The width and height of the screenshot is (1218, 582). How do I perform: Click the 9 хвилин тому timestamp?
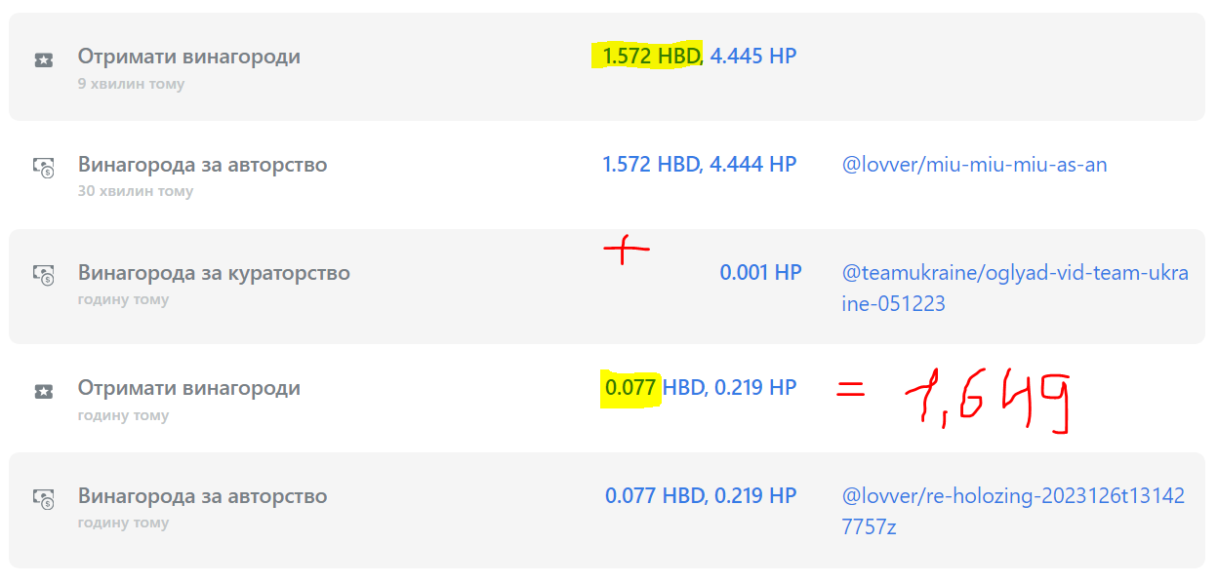(131, 84)
